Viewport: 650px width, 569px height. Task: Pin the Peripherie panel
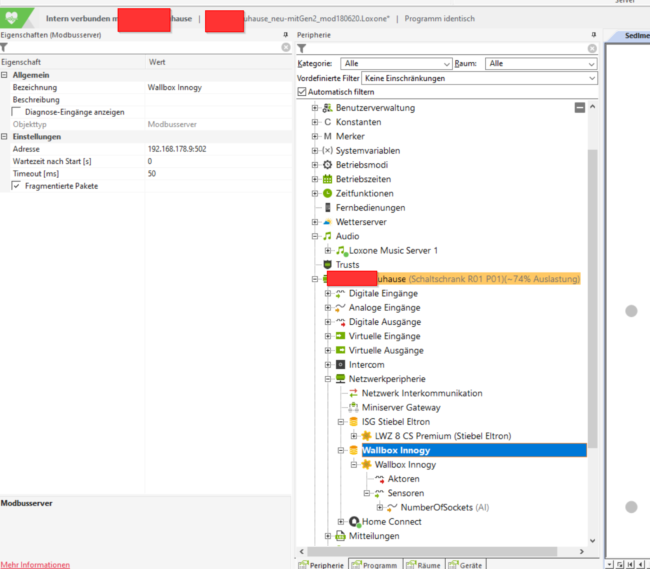(594, 35)
